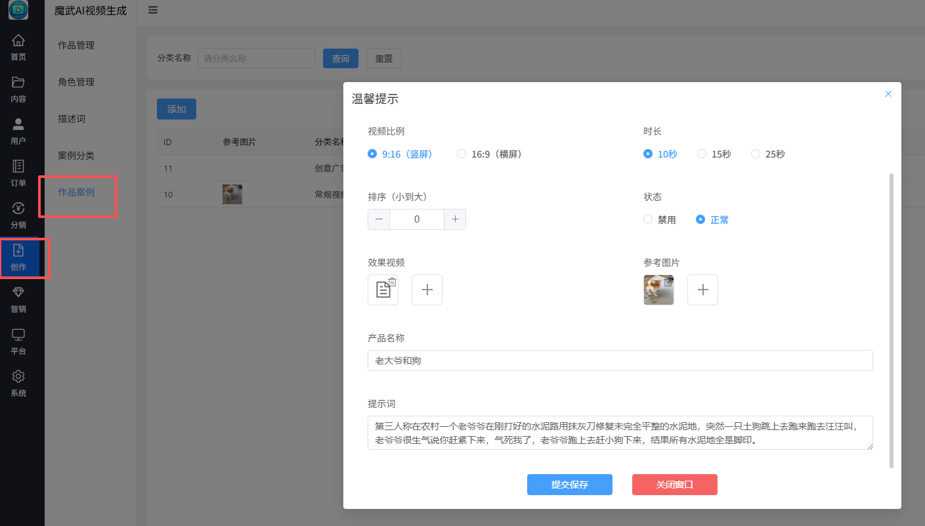
Task: Set status to 禁用
Action: point(648,219)
